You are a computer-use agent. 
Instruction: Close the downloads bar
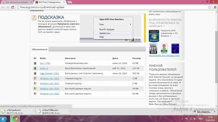[x=215, y=111]
